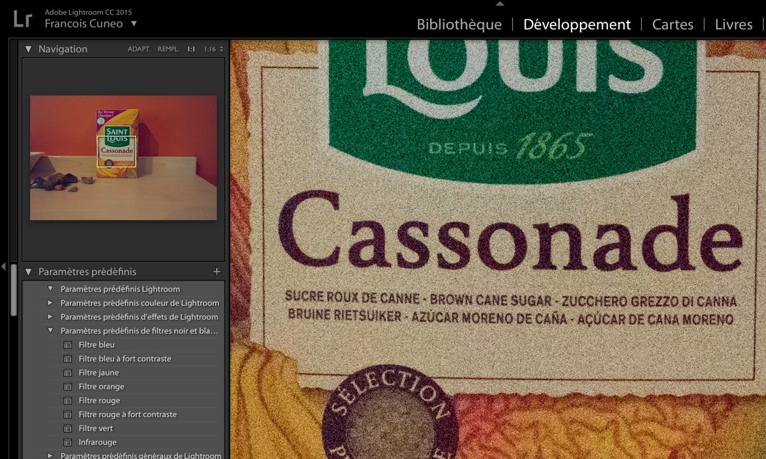The height and width of the screenshot is (459, 766).
Task: Click preset icon beside Filtre jaune
Action: [68, 373]
